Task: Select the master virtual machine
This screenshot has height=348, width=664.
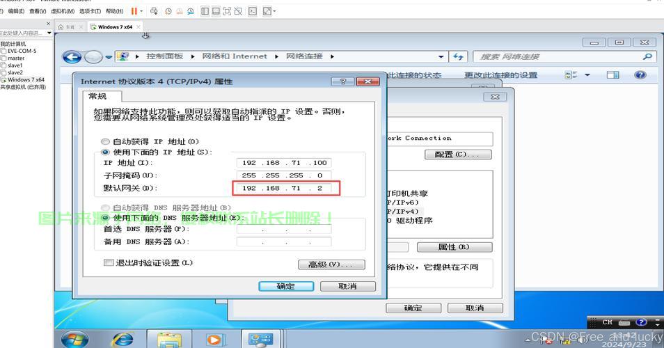Action: click(13, 58)
